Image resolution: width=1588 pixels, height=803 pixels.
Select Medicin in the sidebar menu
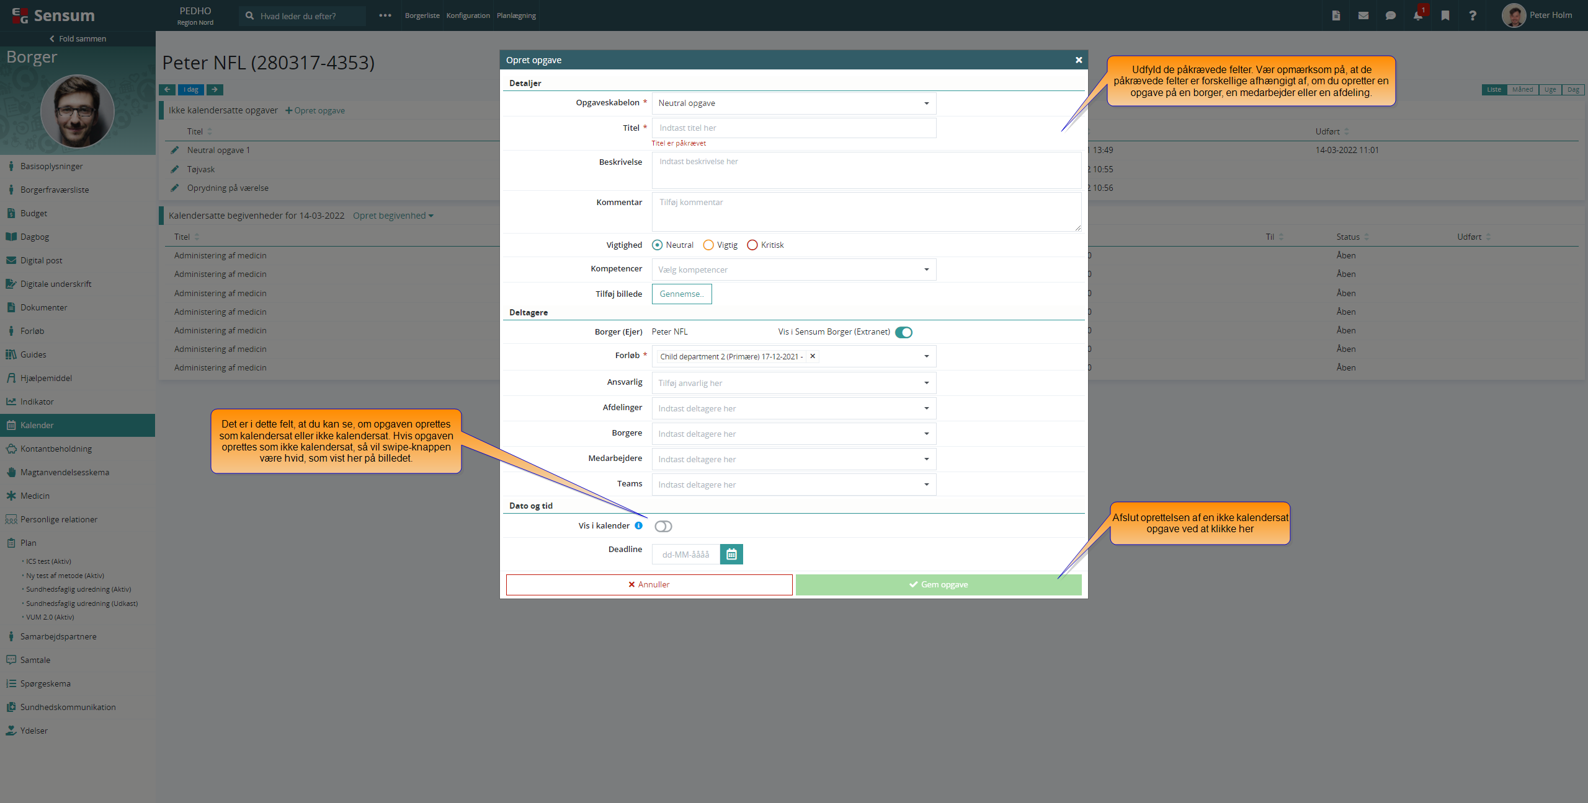35,496
